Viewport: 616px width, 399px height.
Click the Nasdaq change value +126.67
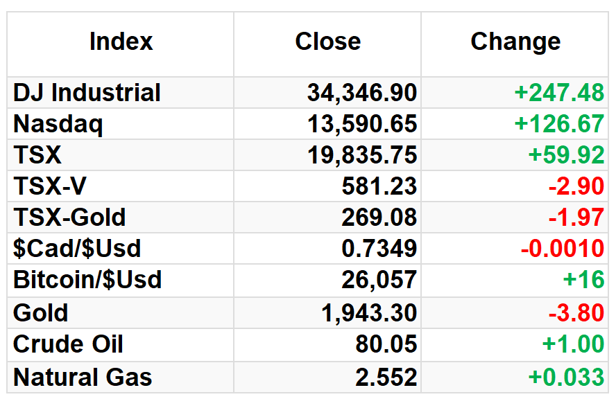[x=559, y=124]
